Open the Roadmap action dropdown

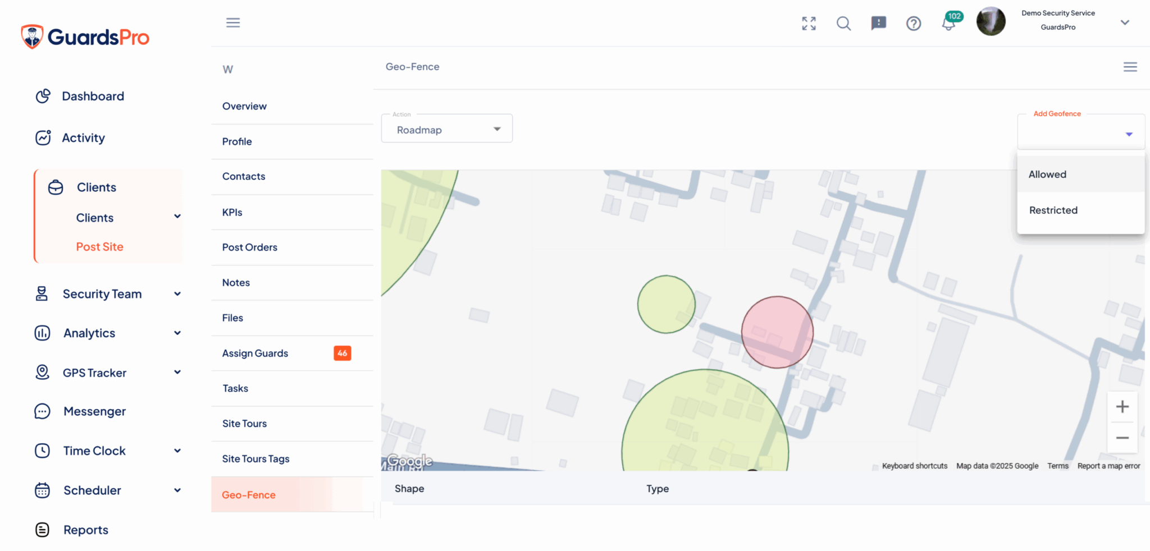(x=446, y=130)
